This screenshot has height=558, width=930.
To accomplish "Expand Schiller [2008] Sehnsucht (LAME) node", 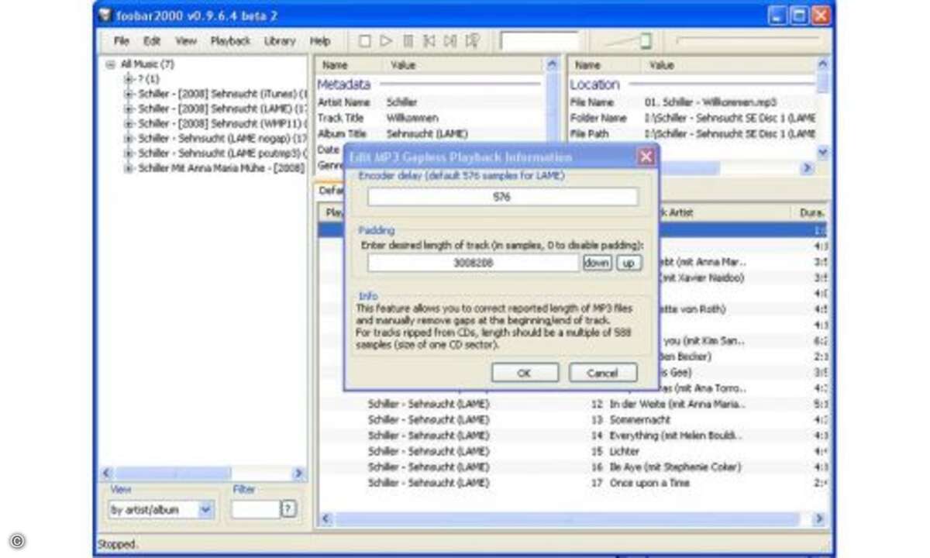I will (128, 108).
